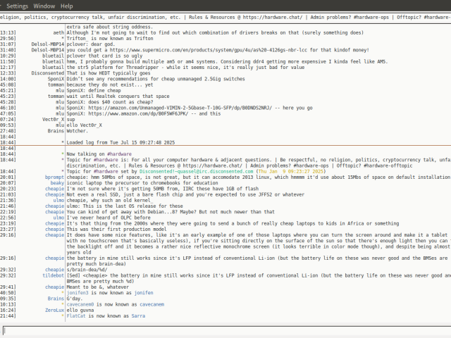Click message 'I've never heard of OLPC before'
The height and width of the screenshot is (338, 451).
[x=109, y=218]
